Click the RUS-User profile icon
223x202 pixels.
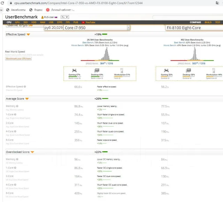(42, 17)
